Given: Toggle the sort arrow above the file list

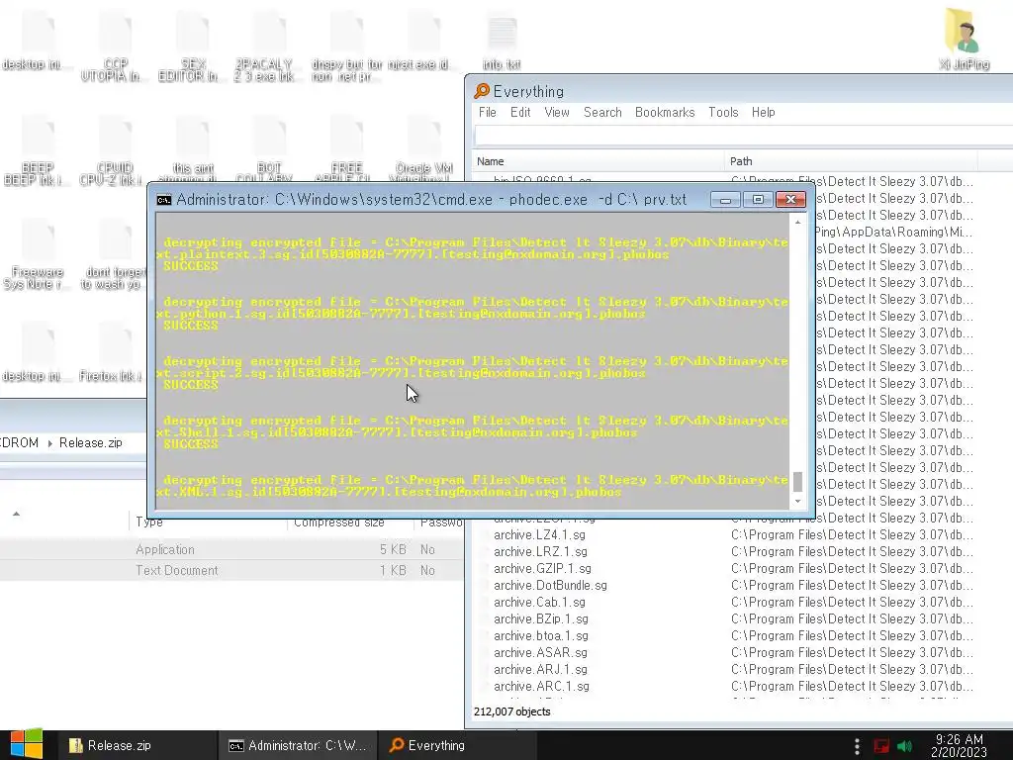Looking at the screenshot, I should [x=16, y=515].
